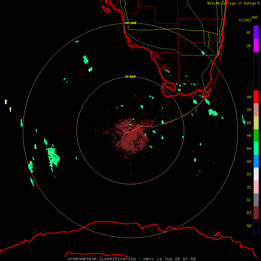Click the RA legend label
The width and height of the screenshot is (261, 261).
point(249,149)
